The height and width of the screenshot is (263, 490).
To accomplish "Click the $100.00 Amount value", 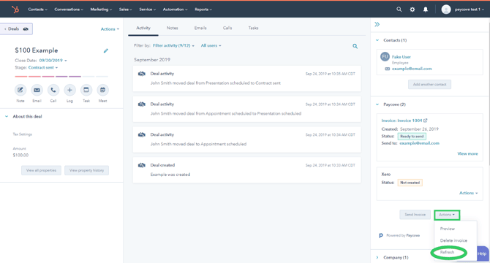I will coord(20,155).
